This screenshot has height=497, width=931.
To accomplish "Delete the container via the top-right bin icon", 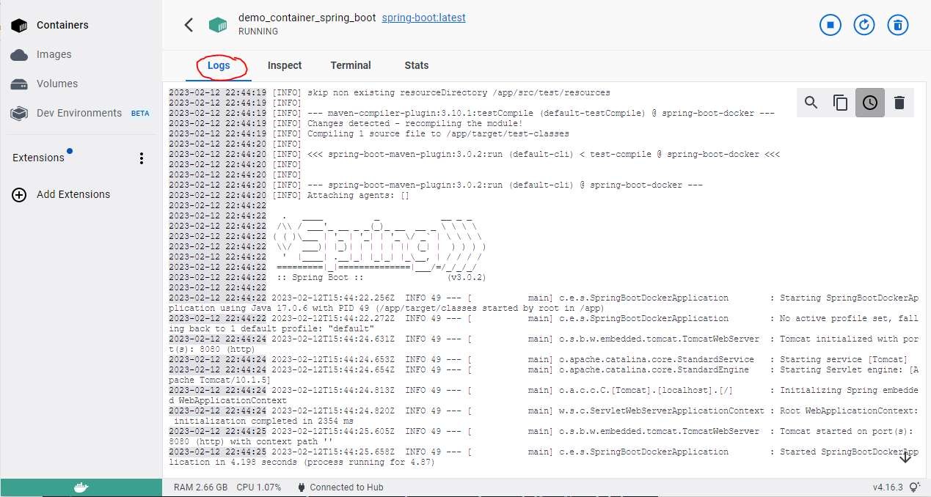I will (x=897, y=24).
